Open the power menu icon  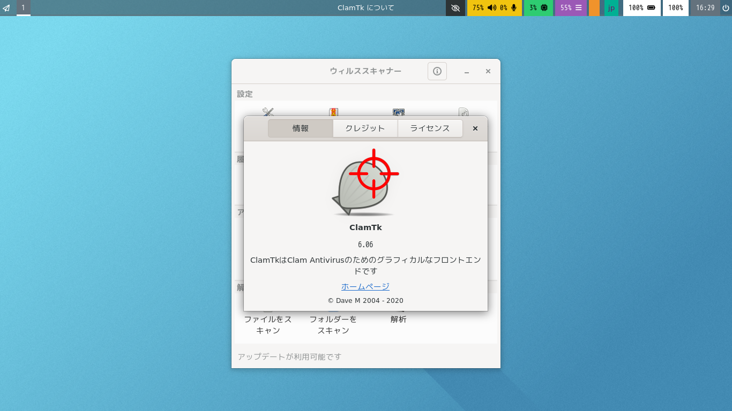pos(726,8)
